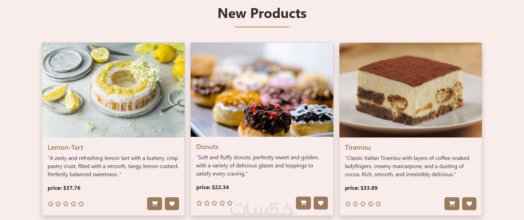This screenshot has height=220, width=524.
Task: Rate Lemon-Tart one star
Action: tap(51, 204)
